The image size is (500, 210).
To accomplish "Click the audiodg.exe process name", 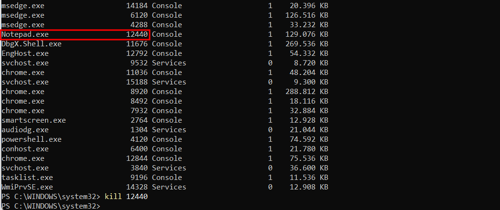I will (x=25, y=130).
